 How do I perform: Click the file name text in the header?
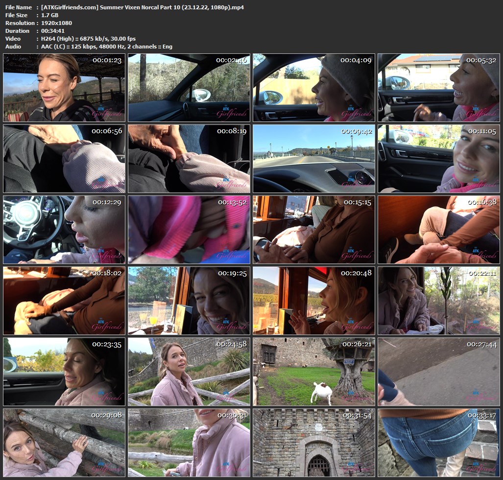pos(142,7)
